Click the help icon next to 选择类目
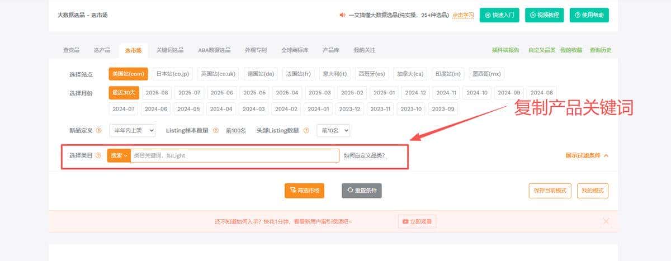This screenshot has height=261, width=671. click(98, 155)
